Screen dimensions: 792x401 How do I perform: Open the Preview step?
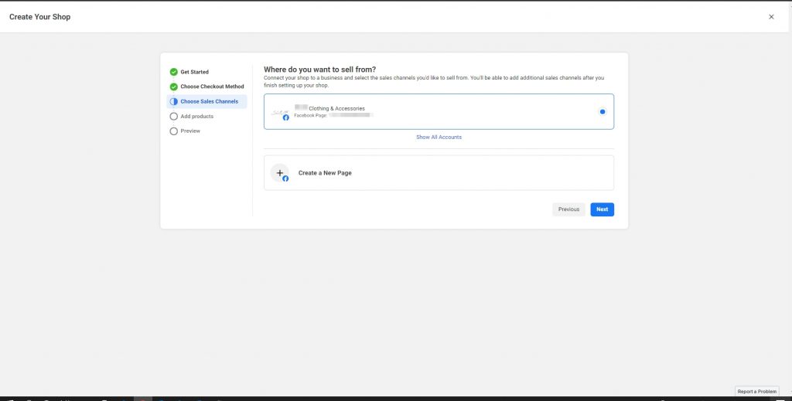(190, 131)
